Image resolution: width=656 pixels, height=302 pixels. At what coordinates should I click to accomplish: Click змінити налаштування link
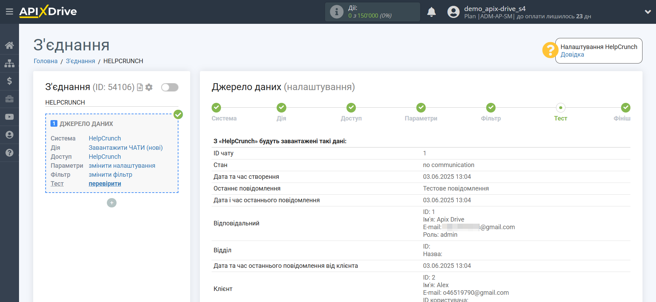122,166
